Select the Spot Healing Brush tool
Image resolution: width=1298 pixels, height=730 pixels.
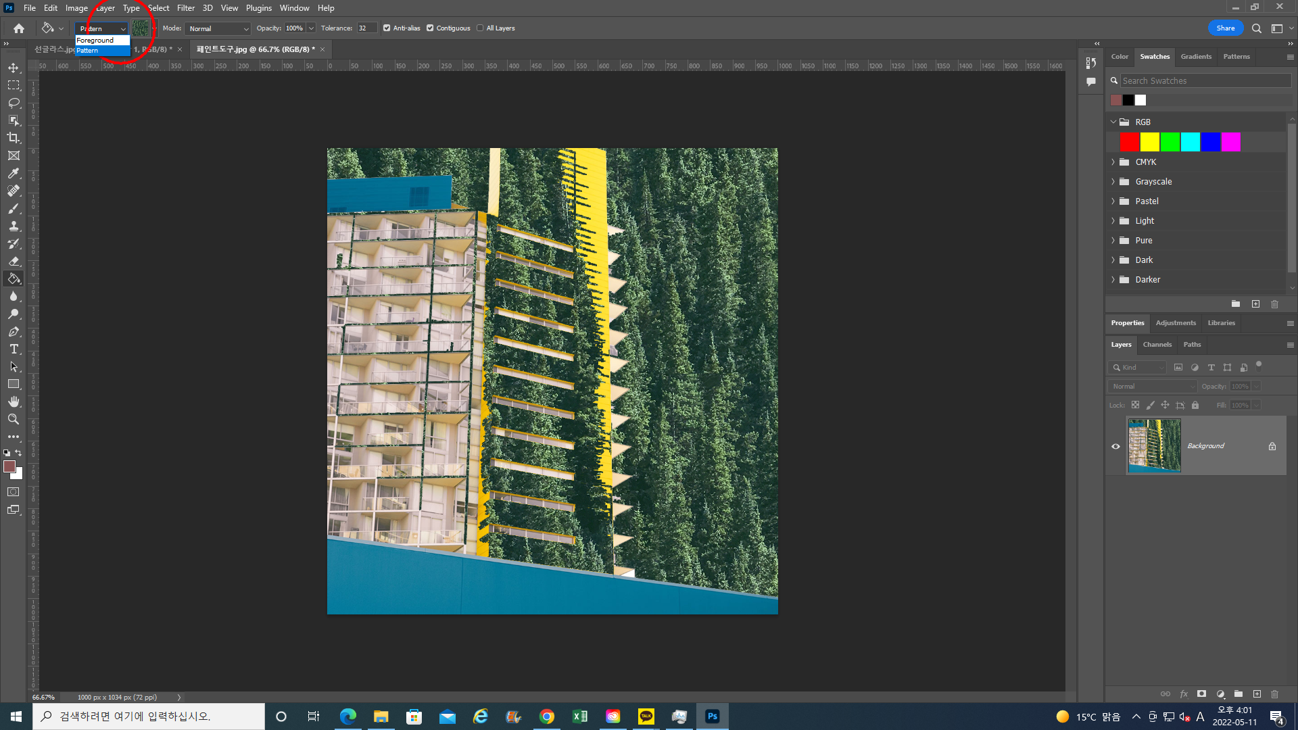[x=14, y=191]
